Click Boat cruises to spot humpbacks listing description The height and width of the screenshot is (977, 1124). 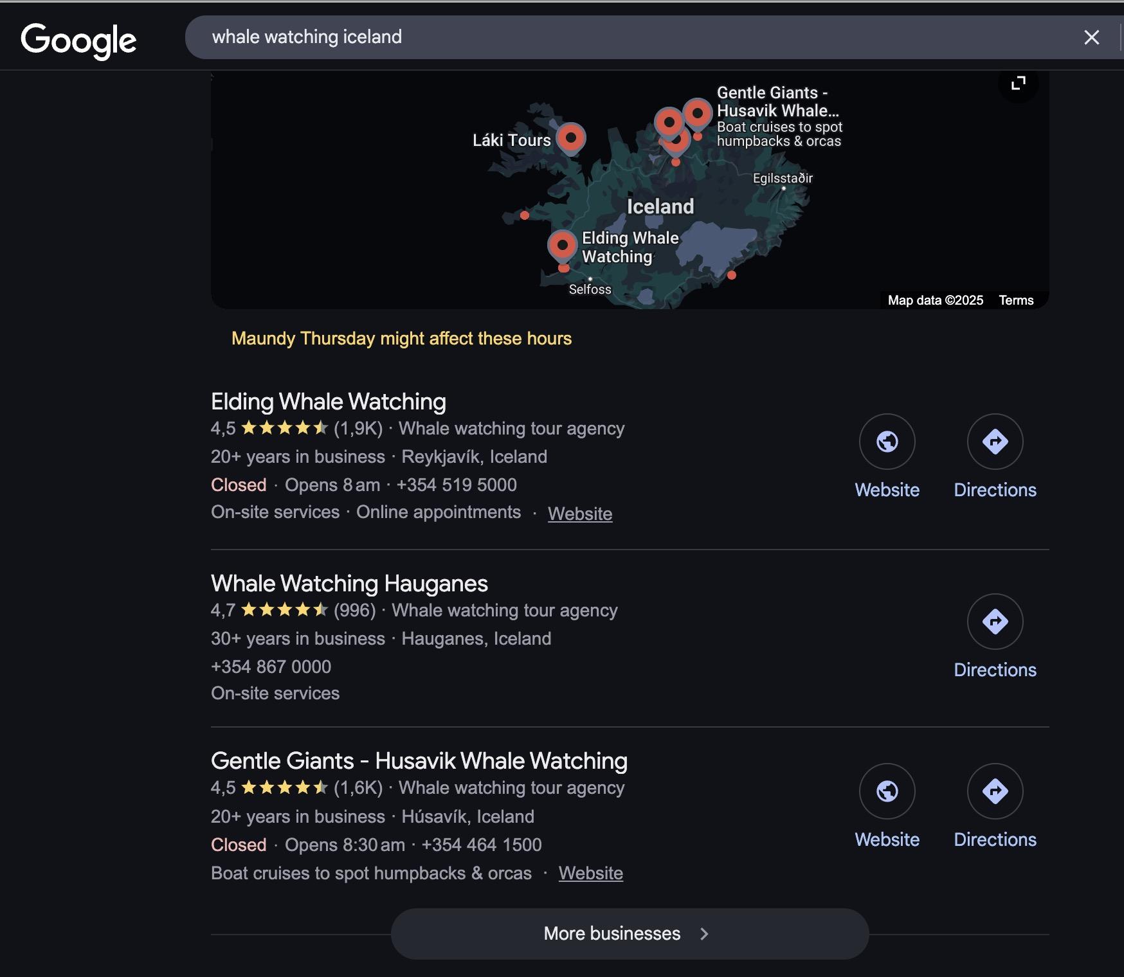click(371, 873)
